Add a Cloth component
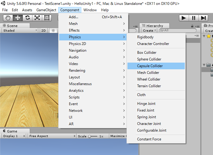The width and height of the screenshot is (213, 155). tap(156, 95)
